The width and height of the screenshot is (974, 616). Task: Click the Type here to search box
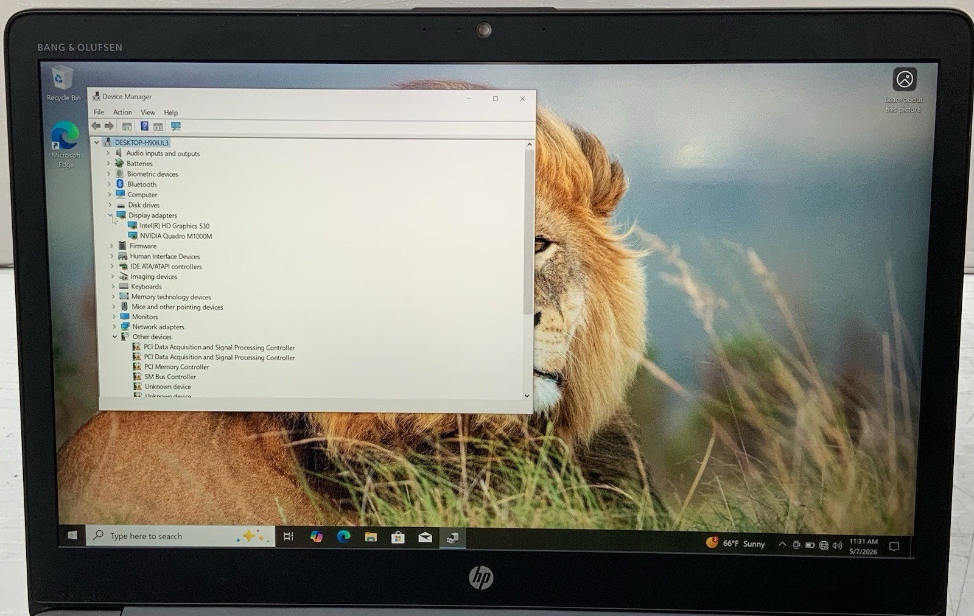(x=180, y=536)
